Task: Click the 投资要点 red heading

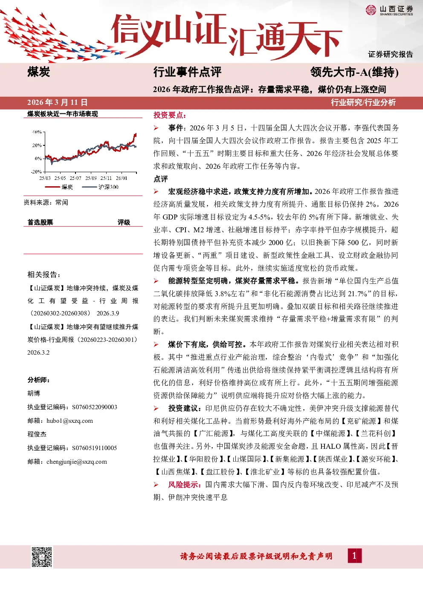Action: point(170,115)
